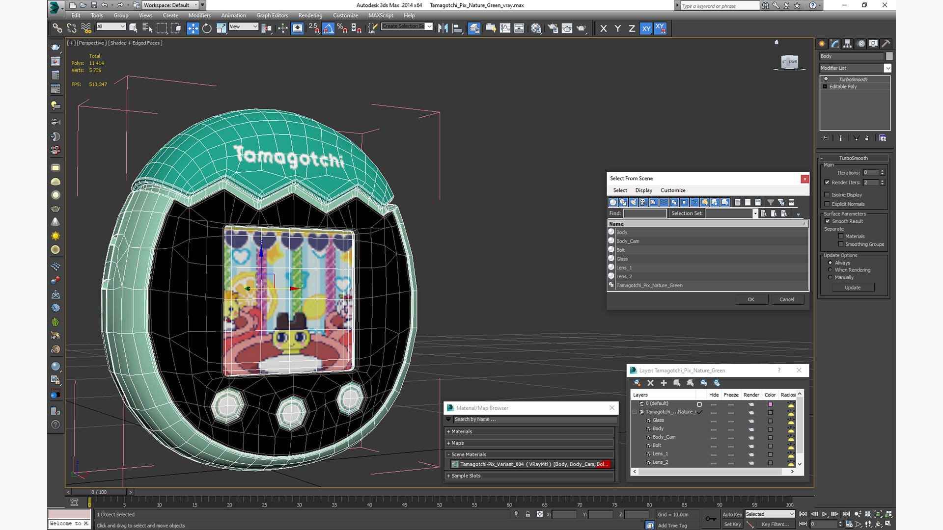Toggle Auto Key button
This screenshot has height=530, width=943.
click(732, 514)
